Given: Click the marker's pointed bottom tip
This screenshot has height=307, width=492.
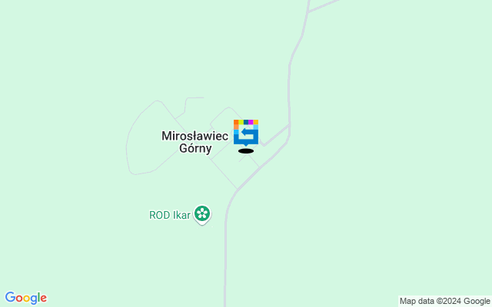Looking at the screenshot, I should click(246, 145).
